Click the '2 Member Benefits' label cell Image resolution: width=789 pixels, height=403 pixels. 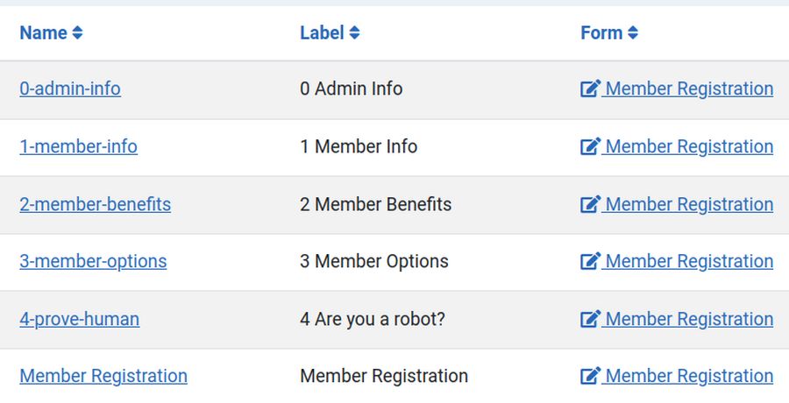click(375, 204)
